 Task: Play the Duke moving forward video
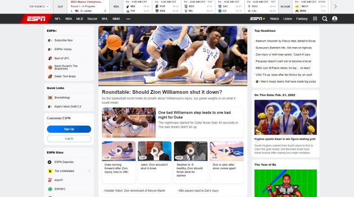point(119,151)
